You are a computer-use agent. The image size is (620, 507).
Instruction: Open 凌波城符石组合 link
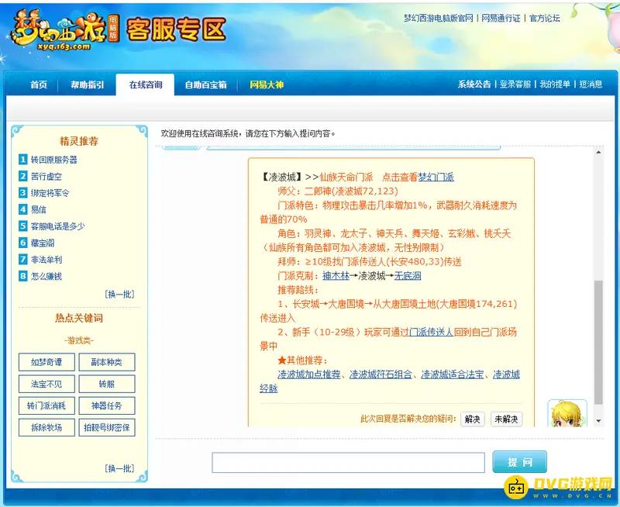(381, 374)
